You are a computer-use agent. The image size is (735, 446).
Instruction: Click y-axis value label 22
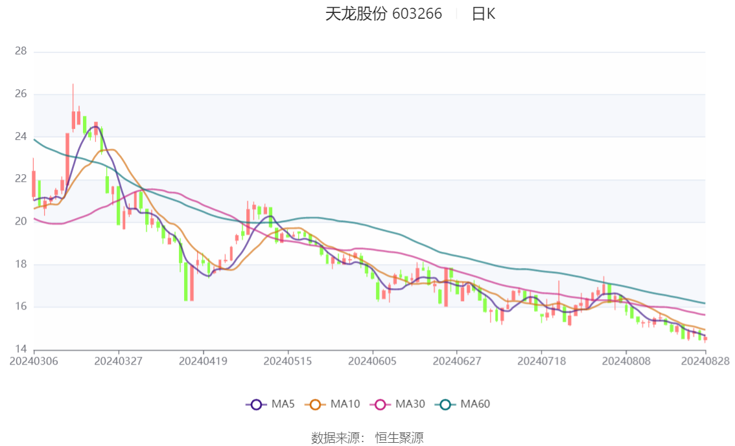pyautogui.click(x=21, y=179)
